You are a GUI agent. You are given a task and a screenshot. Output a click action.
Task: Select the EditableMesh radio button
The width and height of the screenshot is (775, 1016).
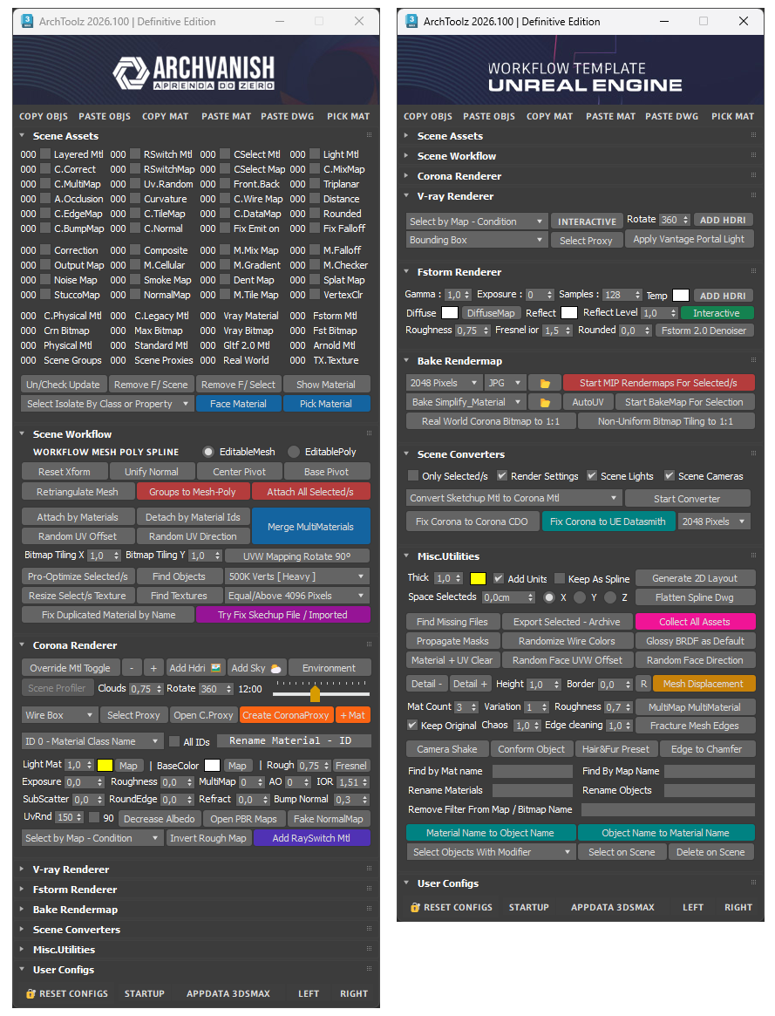207,452
